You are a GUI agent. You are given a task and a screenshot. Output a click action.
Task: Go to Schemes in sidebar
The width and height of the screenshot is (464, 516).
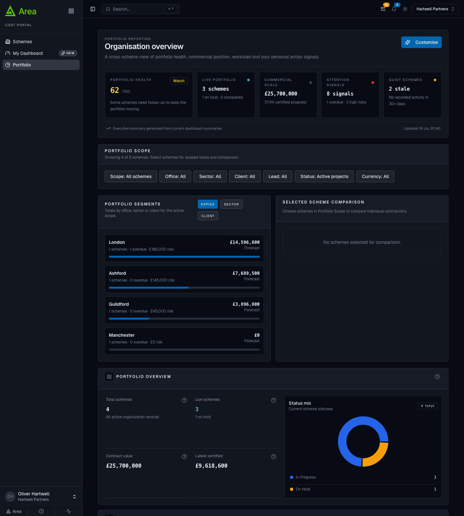[x=41, y=42]
